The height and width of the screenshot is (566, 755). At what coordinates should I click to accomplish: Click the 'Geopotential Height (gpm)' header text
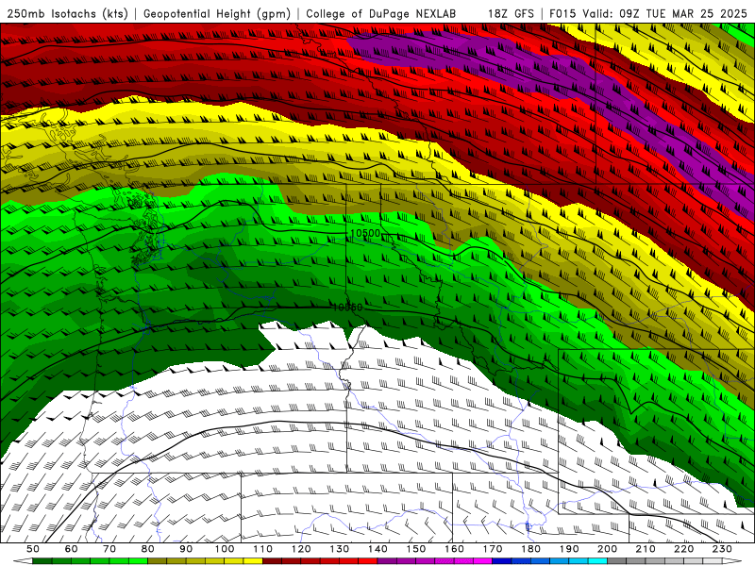[217, 13]
